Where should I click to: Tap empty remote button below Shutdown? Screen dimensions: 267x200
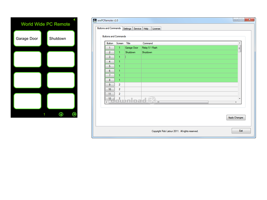(61, 59)
